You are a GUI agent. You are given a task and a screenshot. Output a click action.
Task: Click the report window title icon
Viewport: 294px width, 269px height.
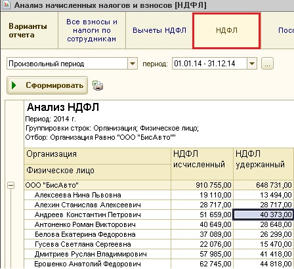click(7, 5)
